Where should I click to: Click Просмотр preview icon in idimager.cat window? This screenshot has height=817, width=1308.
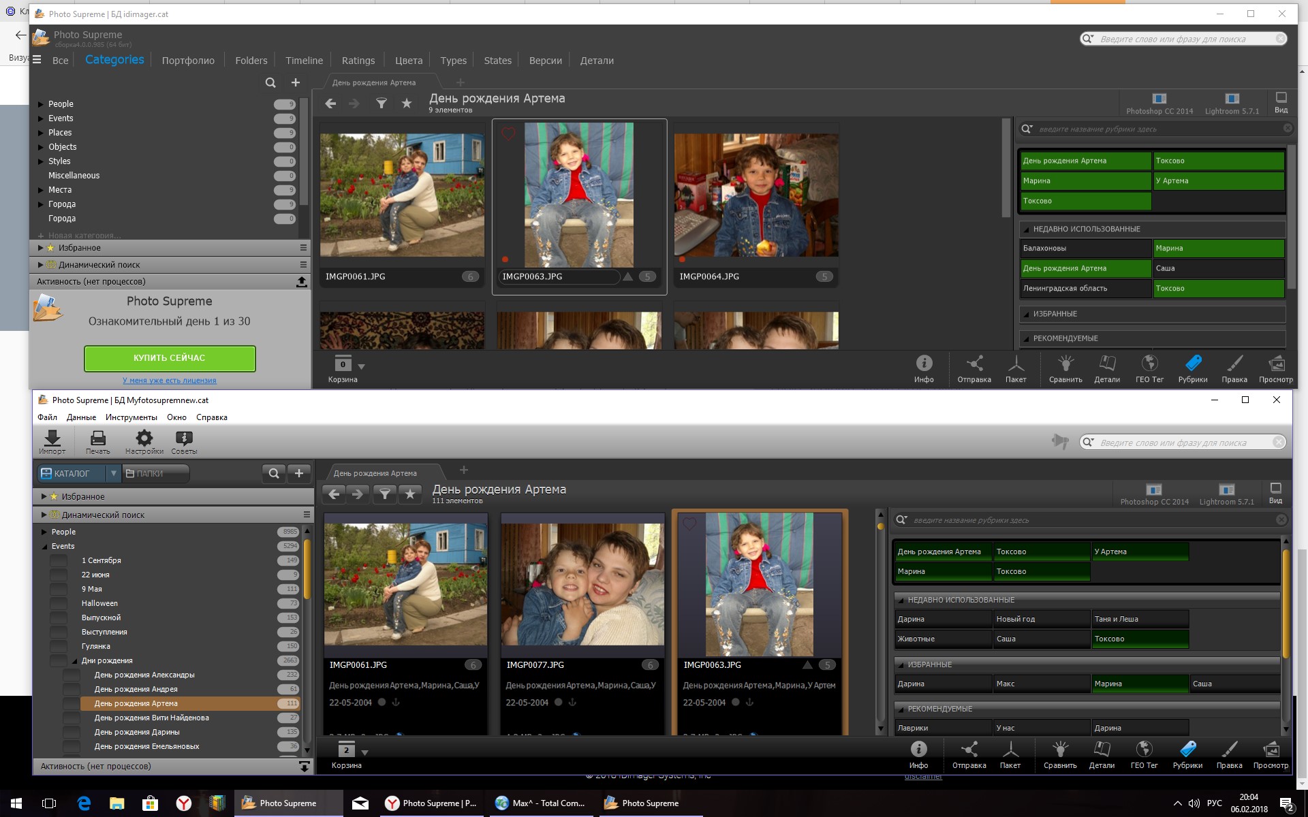pyautogui.click(x=1276, y=369)
